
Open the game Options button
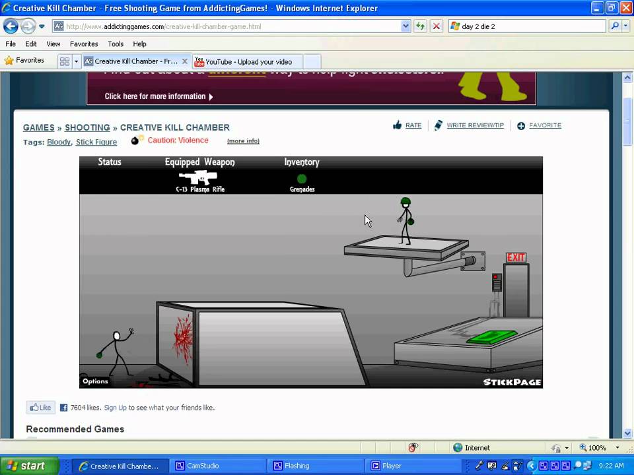95,381
